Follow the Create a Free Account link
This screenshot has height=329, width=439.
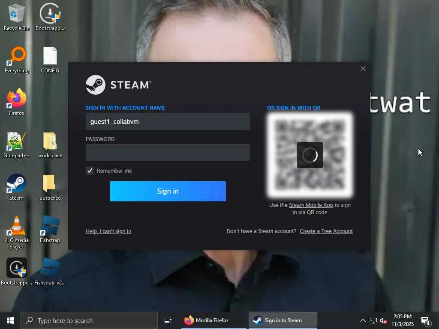pos(326,231)
